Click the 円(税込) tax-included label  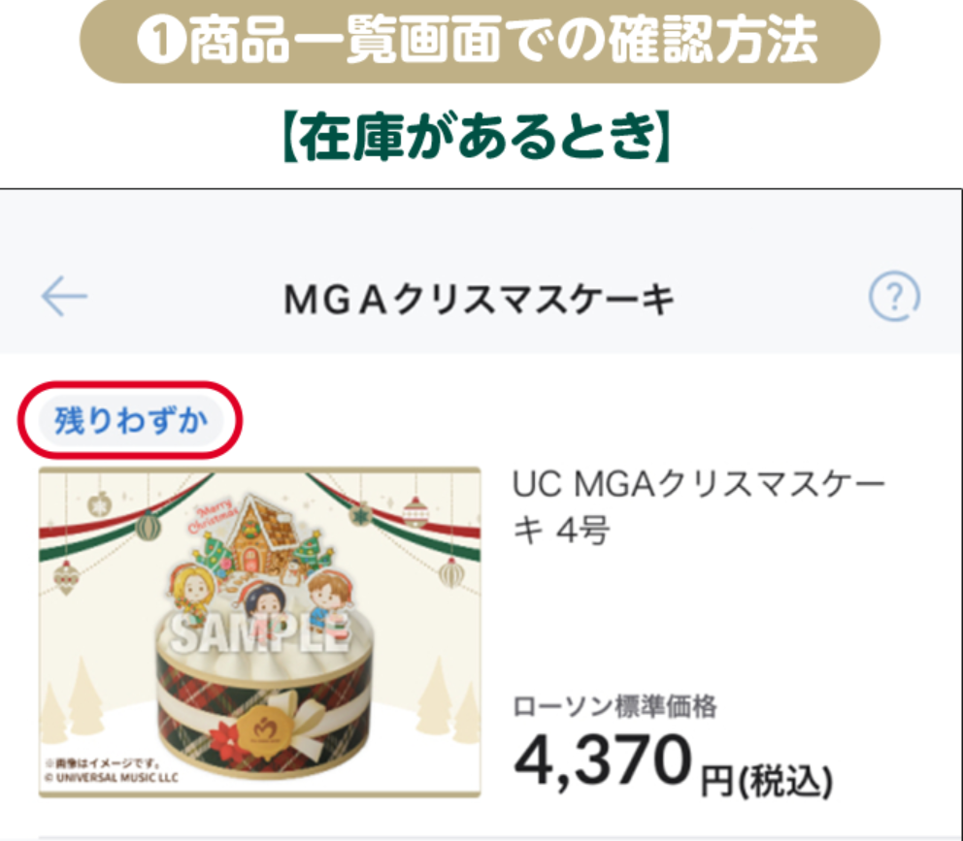coord(767,781)
